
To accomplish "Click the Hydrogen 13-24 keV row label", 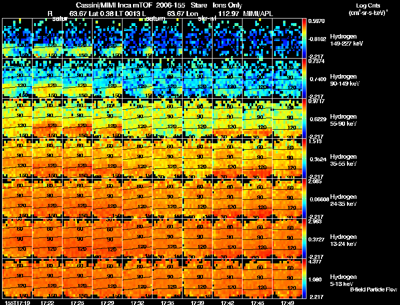I will pyautogui.click(x=343, y=240).
